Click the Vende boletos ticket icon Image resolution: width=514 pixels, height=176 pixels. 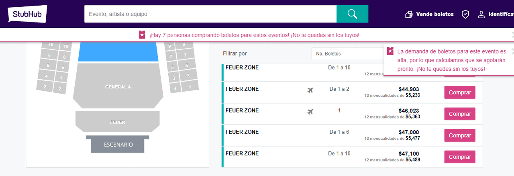point(409,14)
